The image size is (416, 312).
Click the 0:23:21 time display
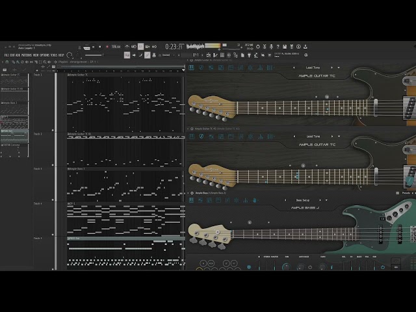[x=174, y=47]
